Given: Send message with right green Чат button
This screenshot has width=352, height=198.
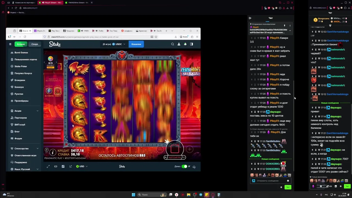Looking at the screenshot, I should coord(347,186).
